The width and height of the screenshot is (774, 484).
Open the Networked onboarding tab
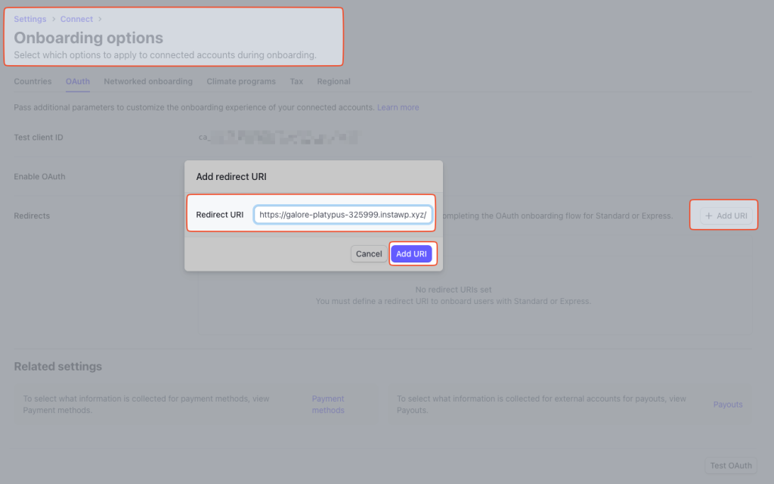click(x=148, y=82)
